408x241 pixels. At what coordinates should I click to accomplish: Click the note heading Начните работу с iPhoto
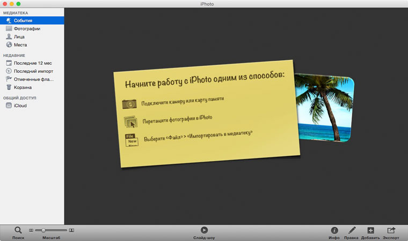click(205, 79)
